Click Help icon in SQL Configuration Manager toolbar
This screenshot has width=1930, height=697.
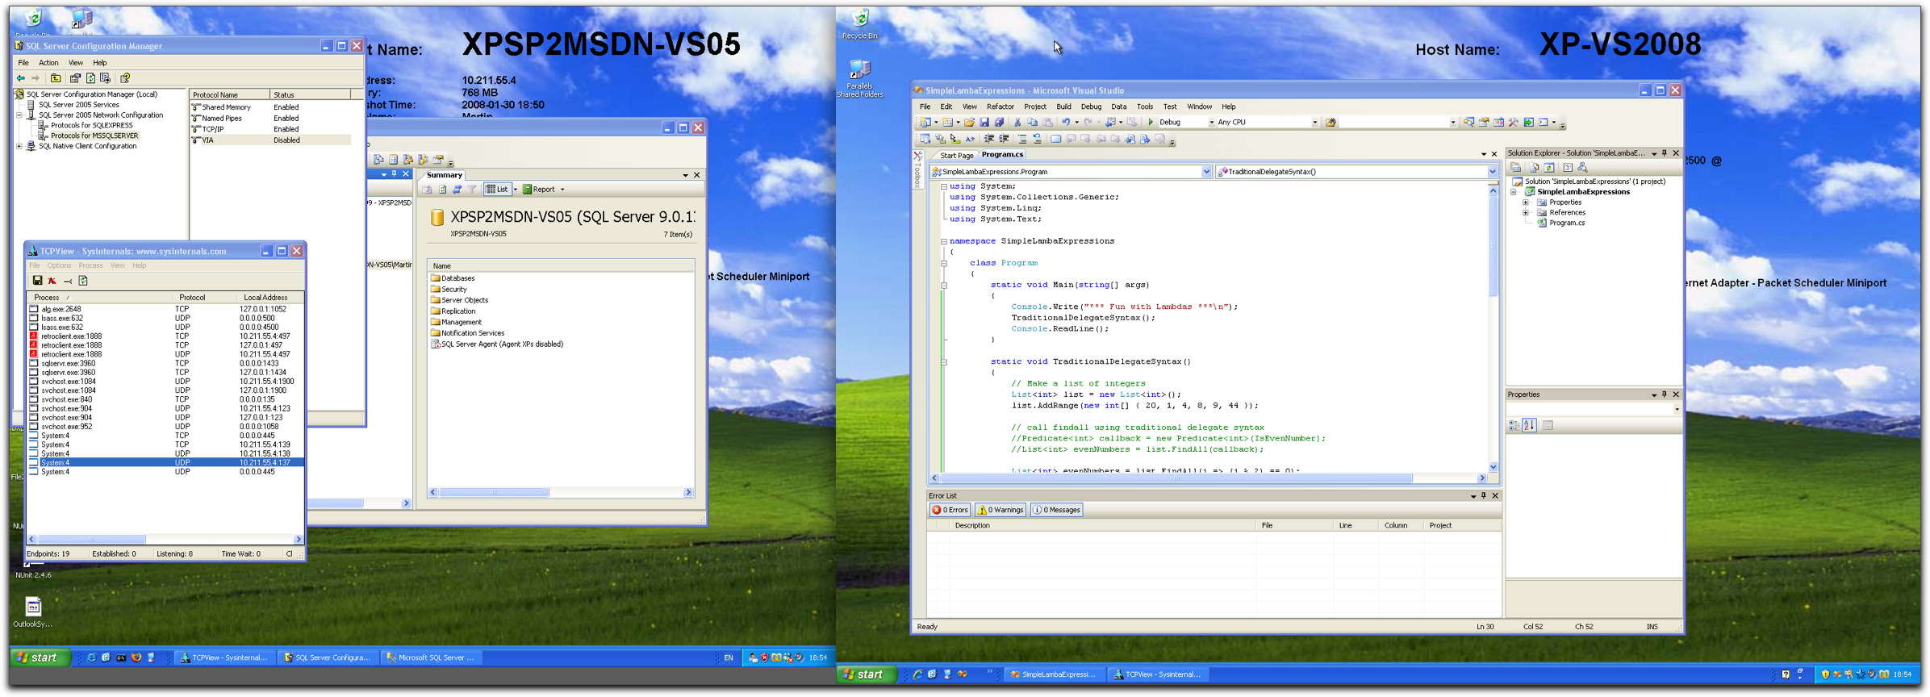click(x=125, y=78)
